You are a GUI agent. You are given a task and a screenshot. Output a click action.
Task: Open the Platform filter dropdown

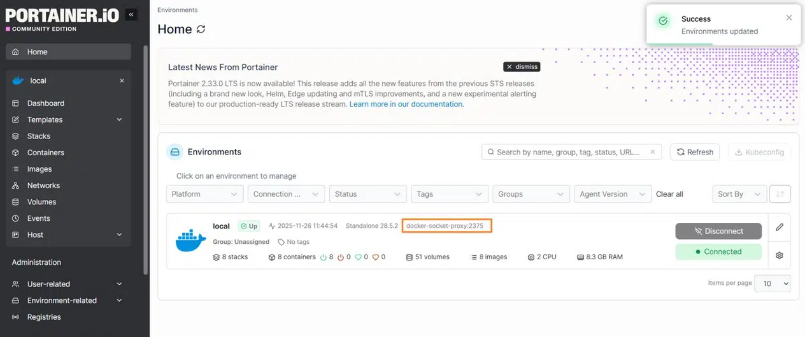click(x=205, y=194)
